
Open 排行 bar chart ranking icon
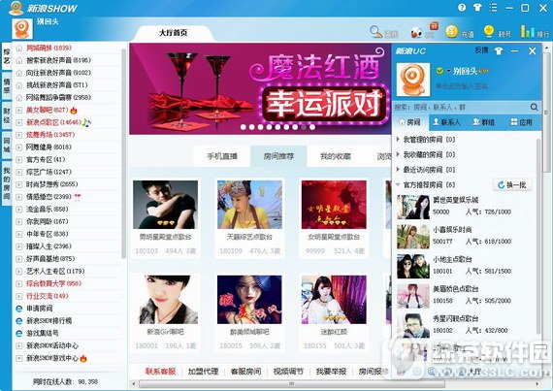527,31
